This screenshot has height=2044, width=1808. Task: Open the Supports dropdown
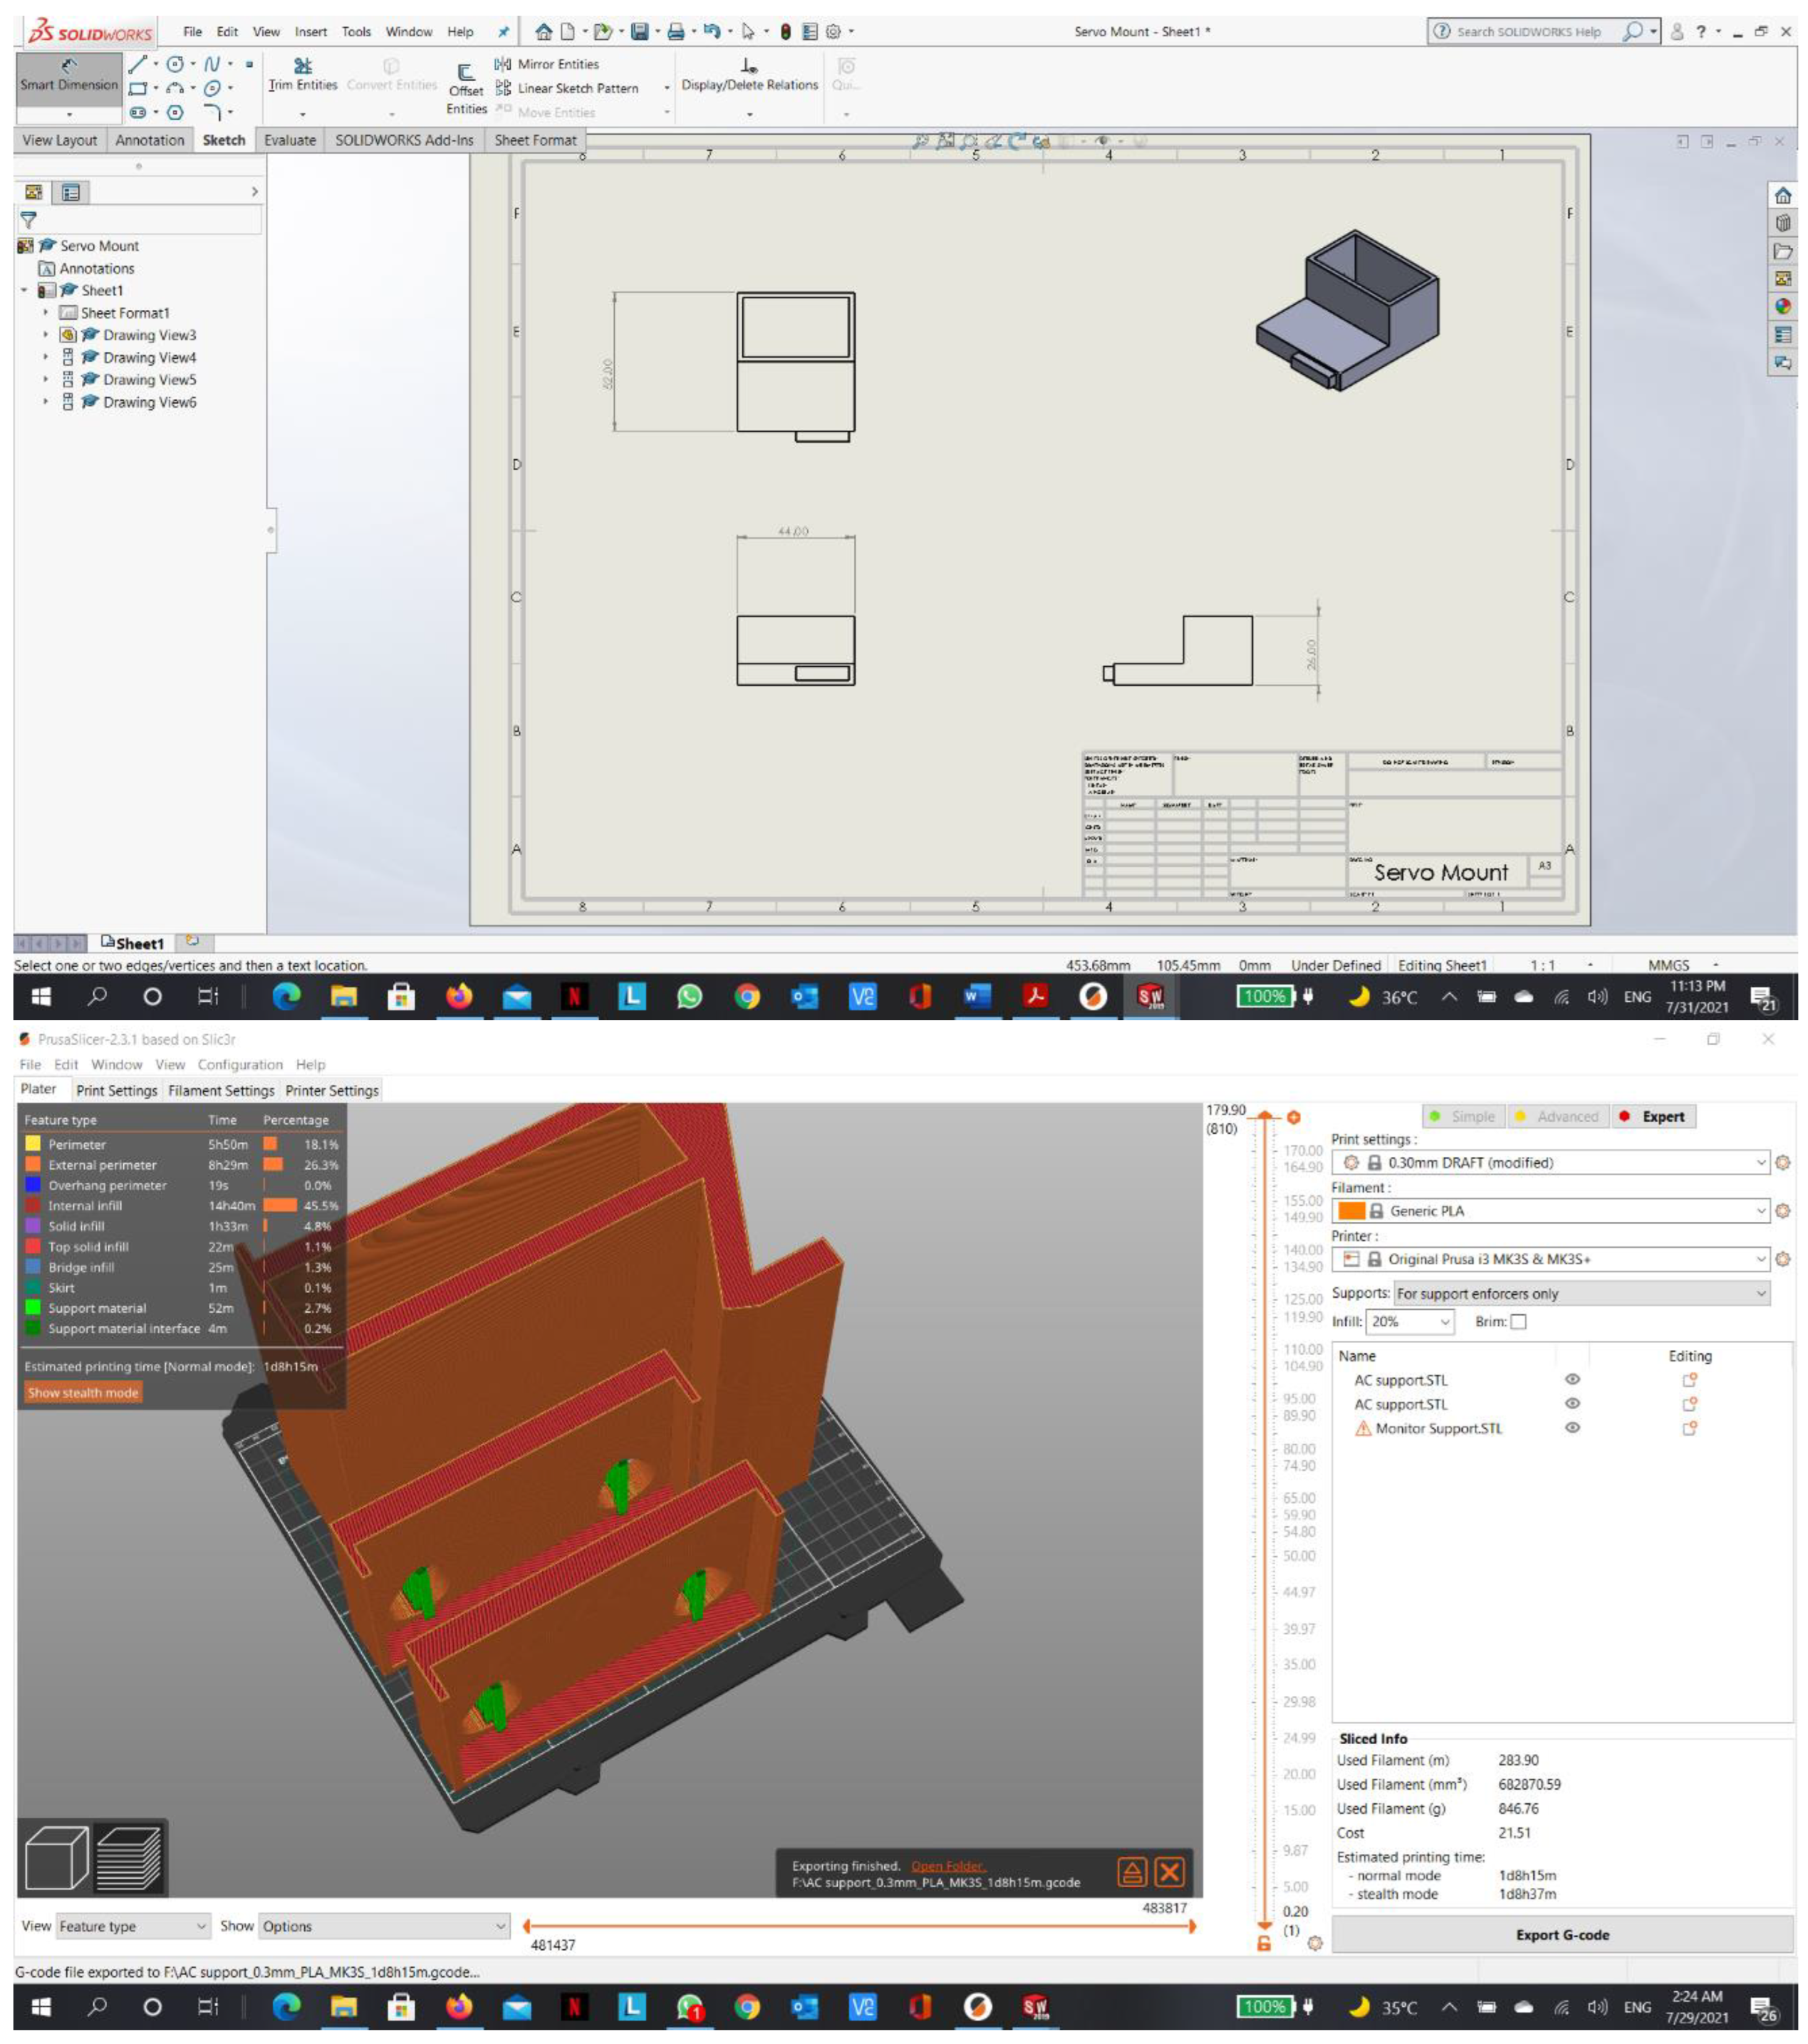(1580, 1293)
